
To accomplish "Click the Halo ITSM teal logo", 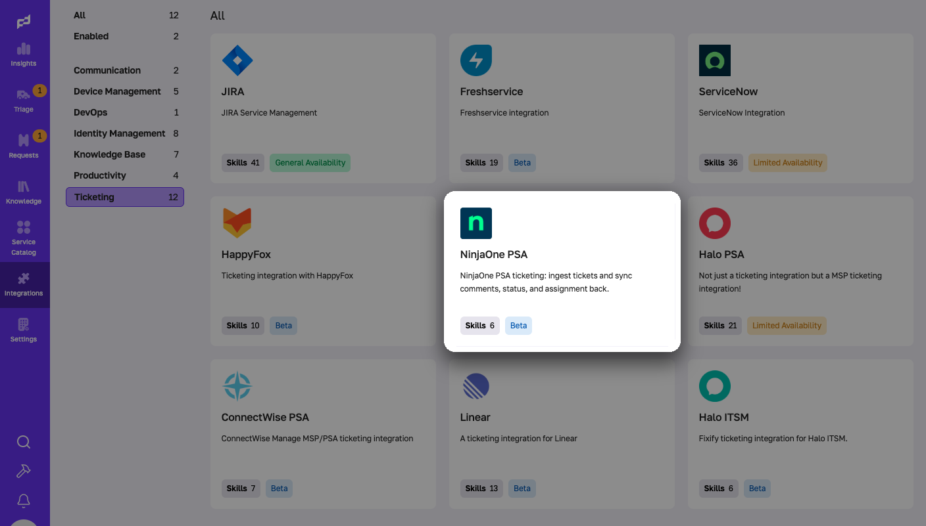I will (x=715, y=386).
